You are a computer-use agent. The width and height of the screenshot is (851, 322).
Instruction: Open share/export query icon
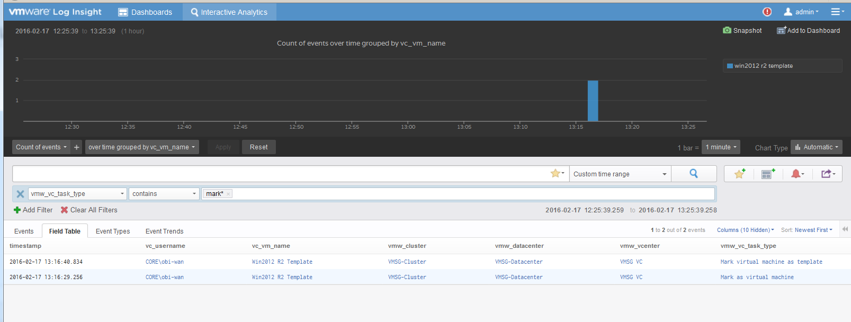click(828, 174)
